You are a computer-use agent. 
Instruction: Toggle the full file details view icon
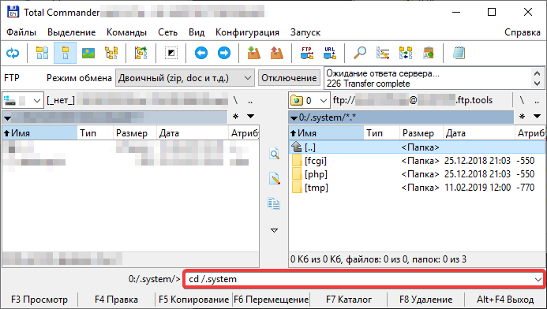(x=66, y=53)
